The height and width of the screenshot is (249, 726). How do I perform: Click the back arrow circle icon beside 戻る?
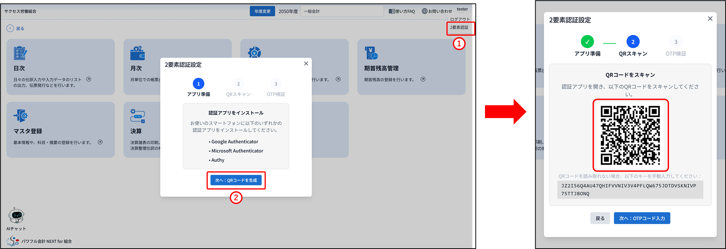point(10,28)
